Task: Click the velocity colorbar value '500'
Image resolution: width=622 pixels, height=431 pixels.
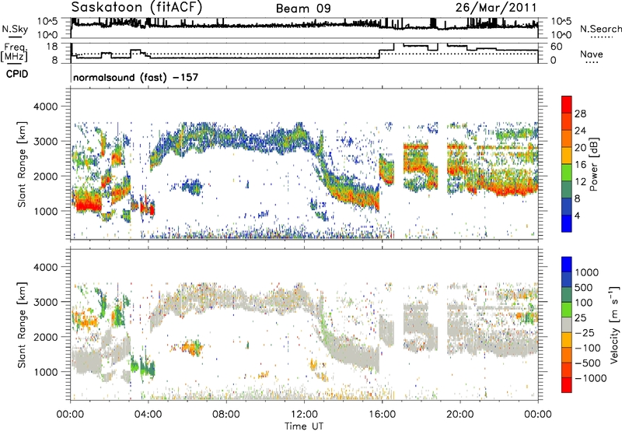Action: coord(584,287)
